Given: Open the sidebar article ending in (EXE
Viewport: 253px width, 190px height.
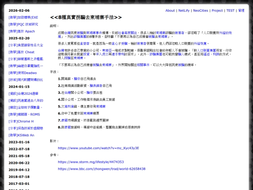Looking at the screenshot, I should tap(23, 17).
